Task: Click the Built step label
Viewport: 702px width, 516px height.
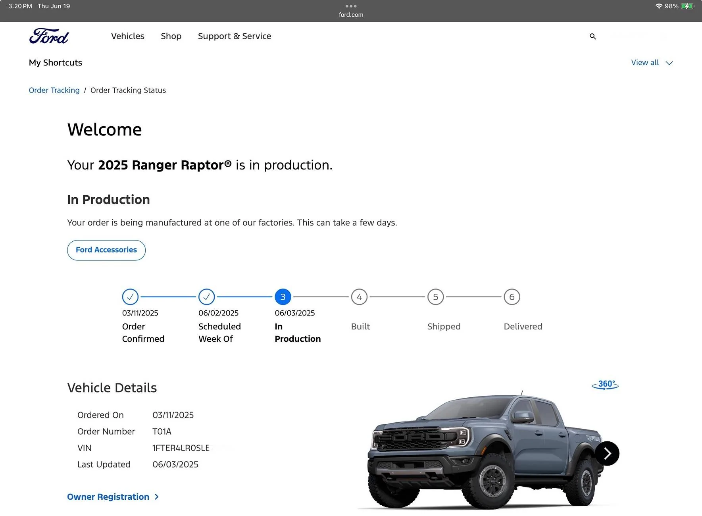Action: coord(360,327)
